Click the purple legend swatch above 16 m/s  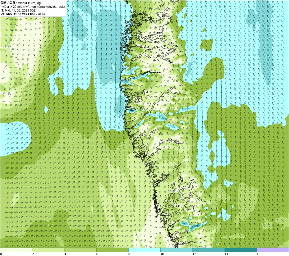click(x=273, y=250)
